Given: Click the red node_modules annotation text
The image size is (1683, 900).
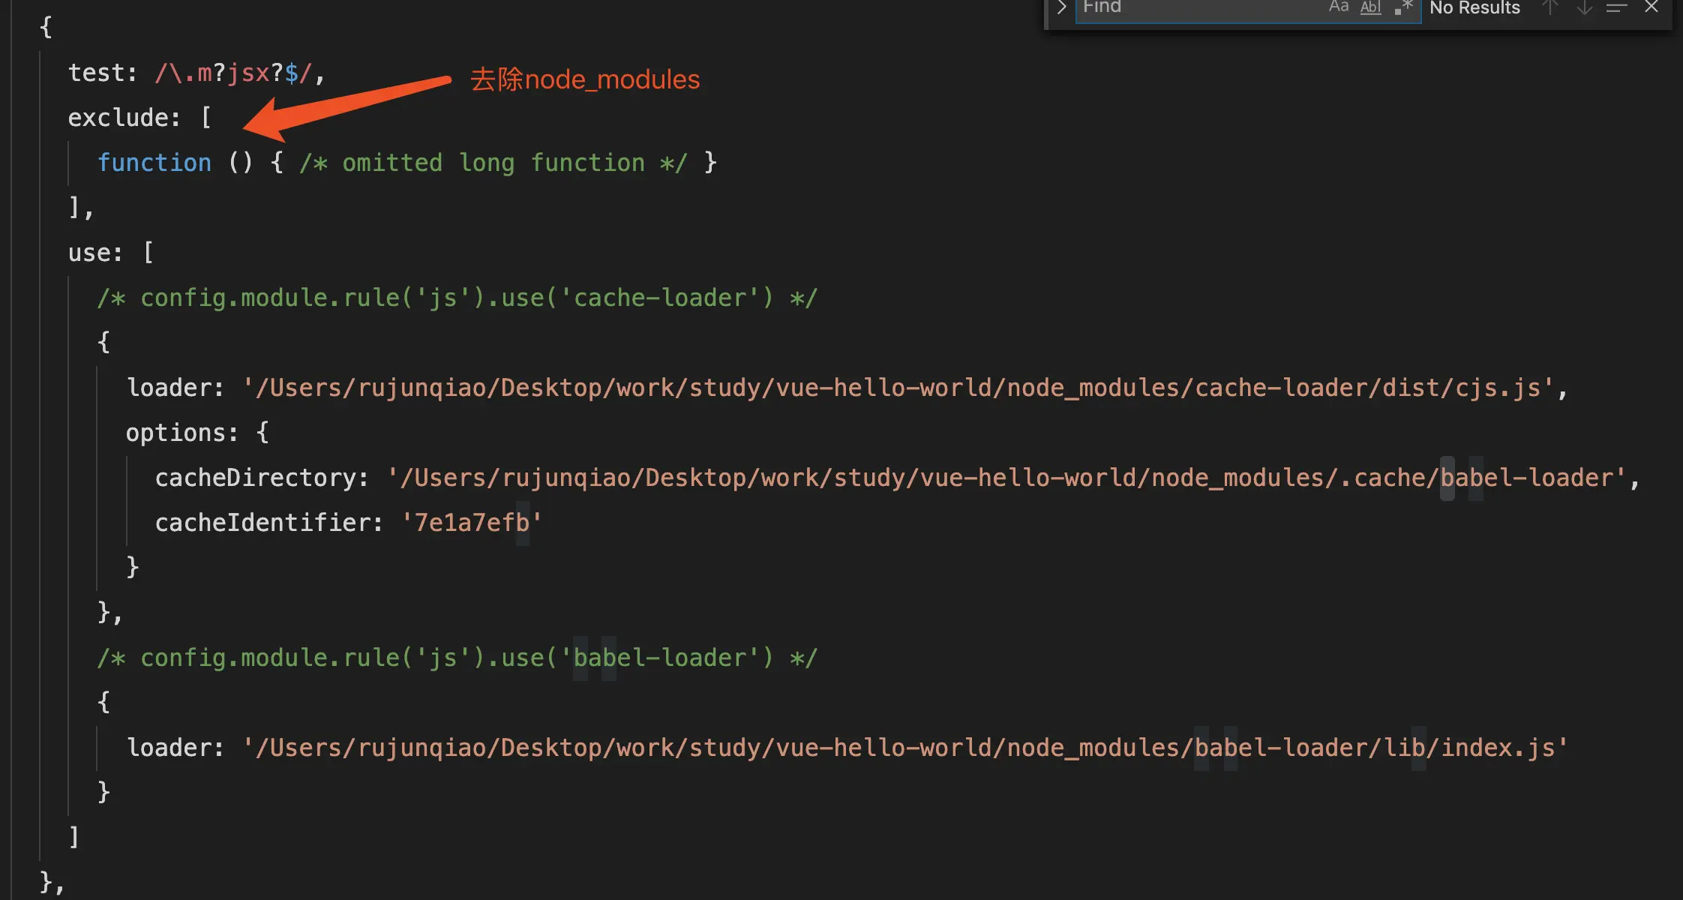Looking at the screenshot, I should click(585, 79).
